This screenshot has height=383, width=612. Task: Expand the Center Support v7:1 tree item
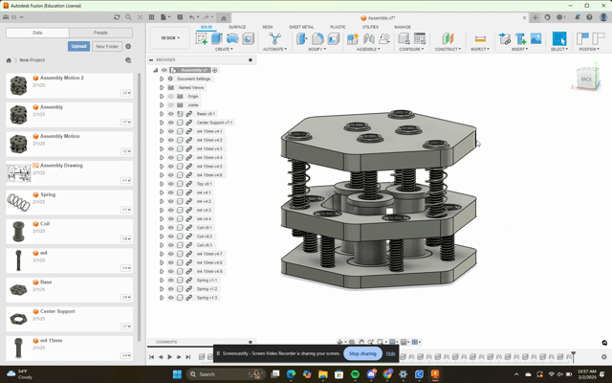tap(162, 123)
